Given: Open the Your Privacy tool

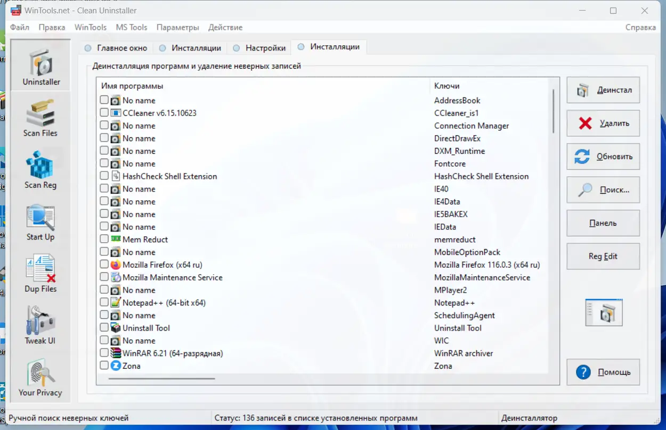Looking at the screenshot, I should pos(40,377).
